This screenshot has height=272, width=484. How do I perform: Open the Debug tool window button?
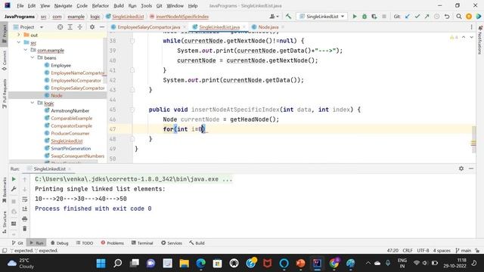coord(59,243)
